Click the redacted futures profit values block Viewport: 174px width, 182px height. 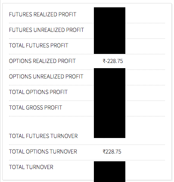click(109, 31)
